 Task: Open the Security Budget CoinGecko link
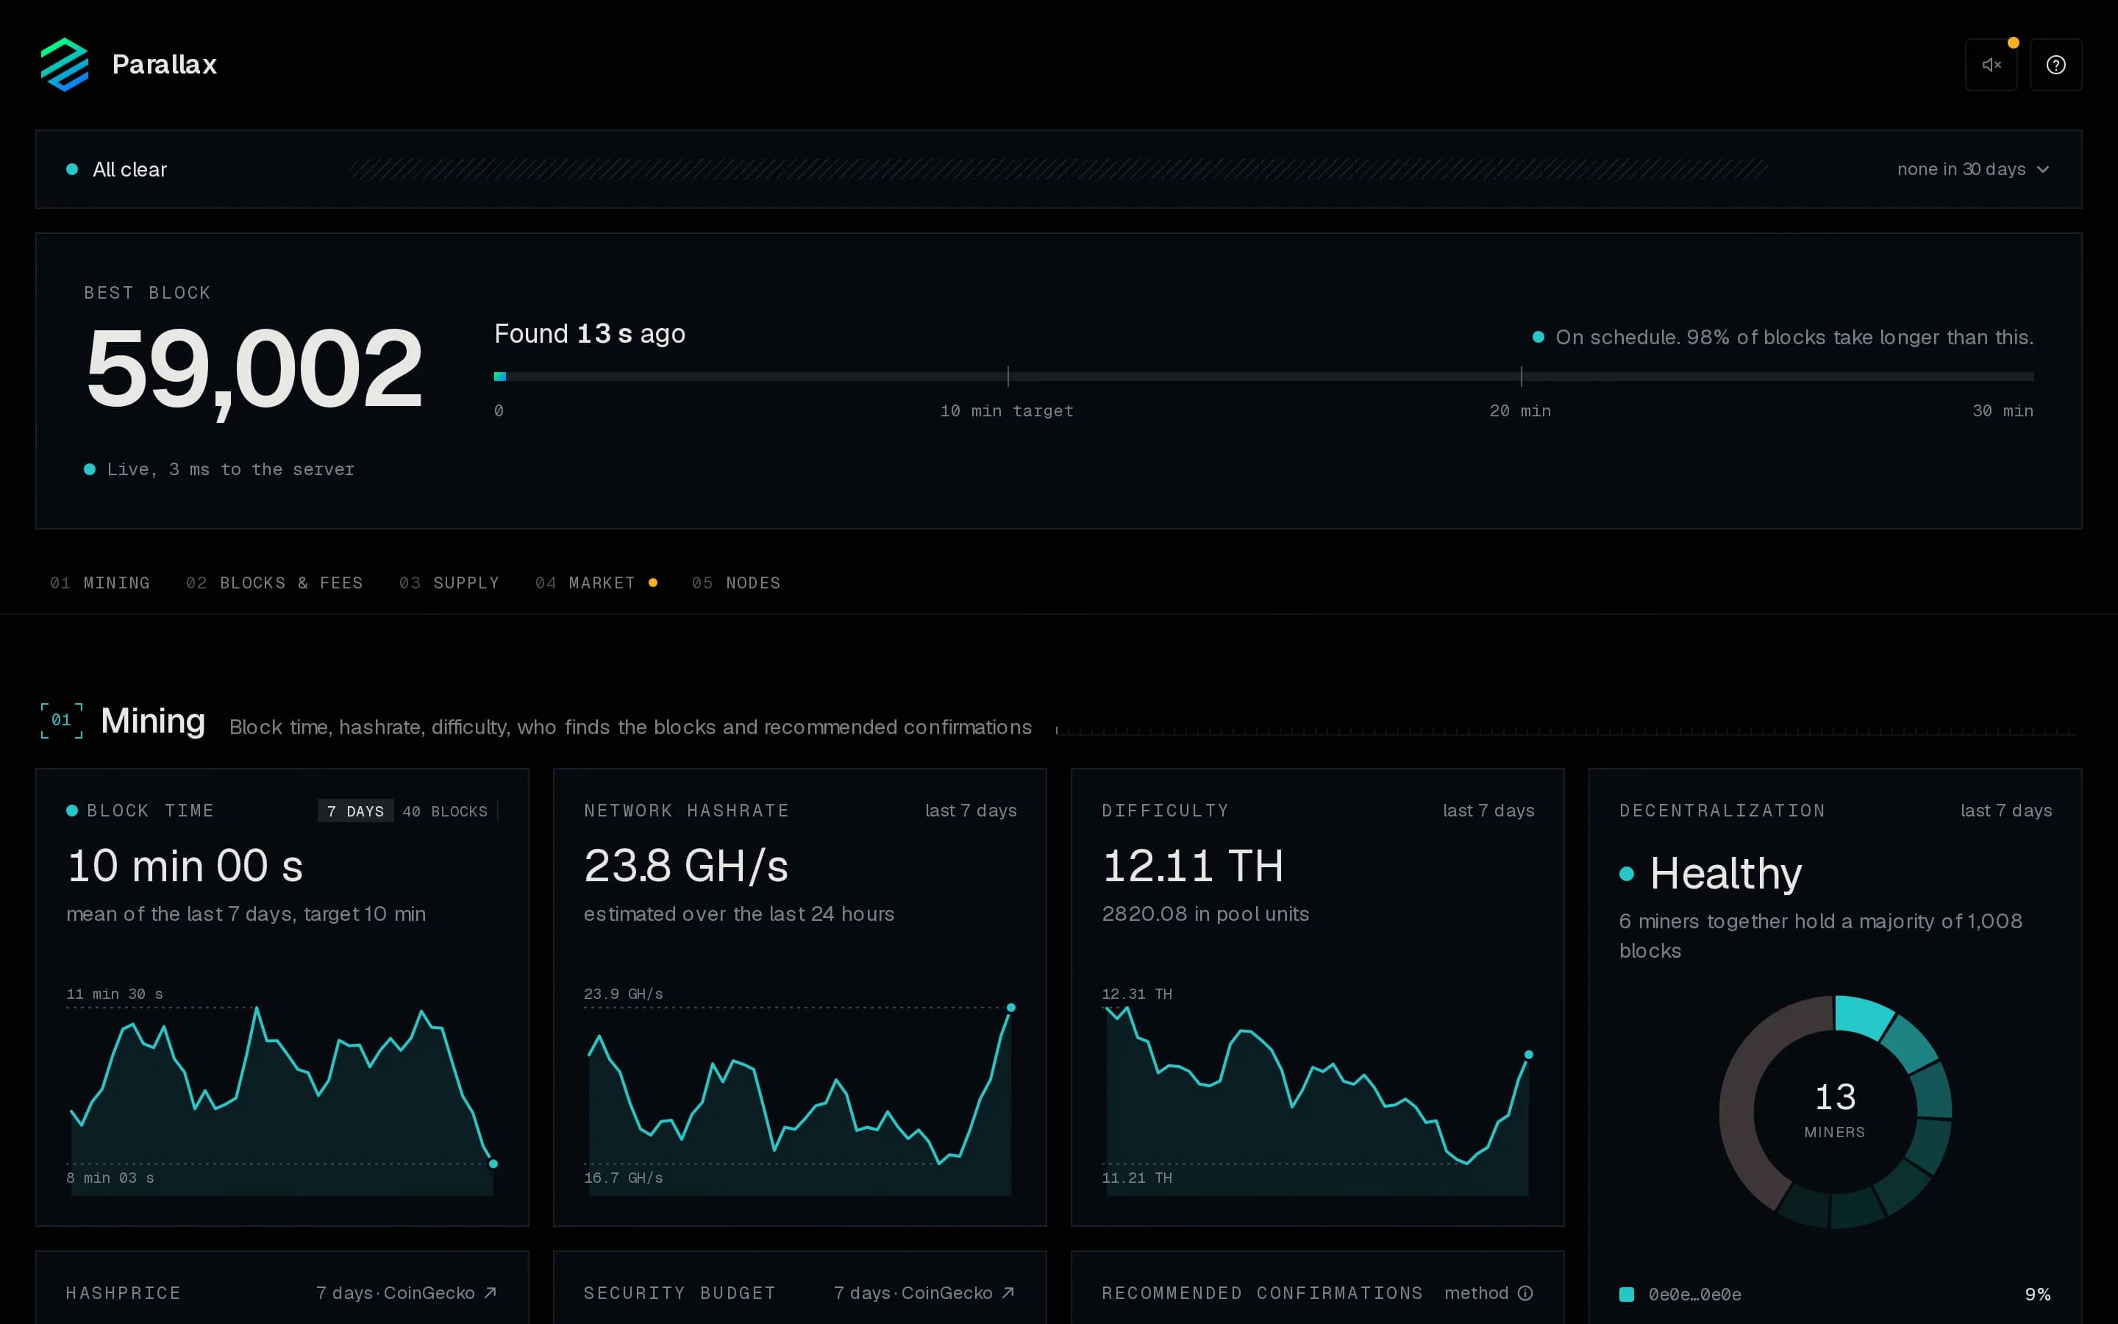coord(924,1292)
